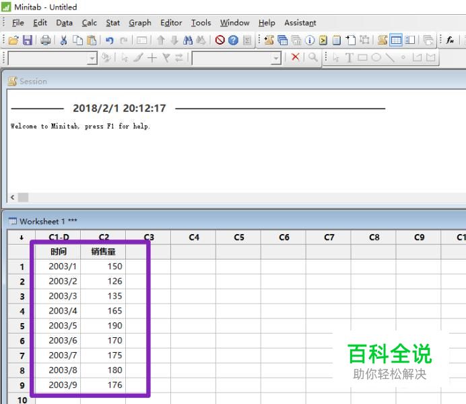Click the Session window left scroll arrow
The image size is (466, 404).
[x=13, y=197]
